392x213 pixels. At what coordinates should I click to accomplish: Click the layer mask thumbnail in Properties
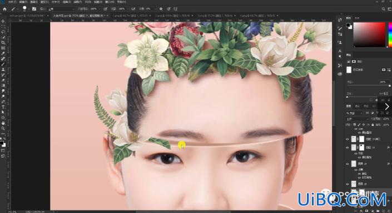(349, 70)
